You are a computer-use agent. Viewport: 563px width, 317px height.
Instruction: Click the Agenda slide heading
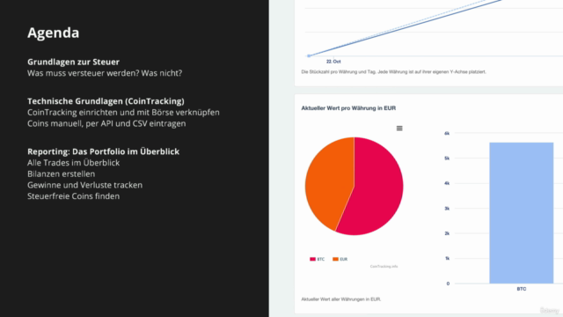(53, 33)
